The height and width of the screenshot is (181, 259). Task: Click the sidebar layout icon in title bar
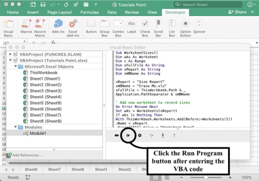[33, 4]
